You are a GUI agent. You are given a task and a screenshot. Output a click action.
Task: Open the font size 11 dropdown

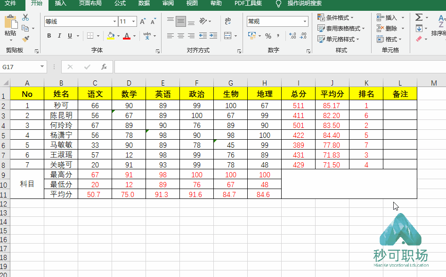133,22
